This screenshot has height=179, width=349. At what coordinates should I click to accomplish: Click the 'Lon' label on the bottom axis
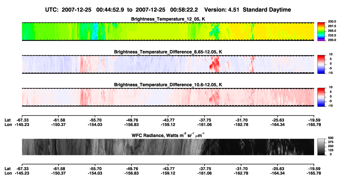8,173
